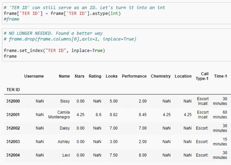Select the Username column header
231x165 pixels.
point(34,76)
